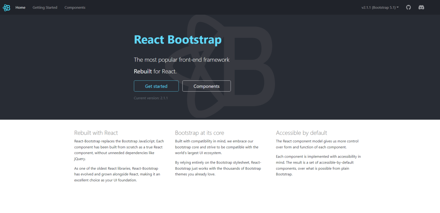Open the v2.1.1 (Bootstrap 5.1) version dropdown
440x213 pixels.
[x=380, y=7]
